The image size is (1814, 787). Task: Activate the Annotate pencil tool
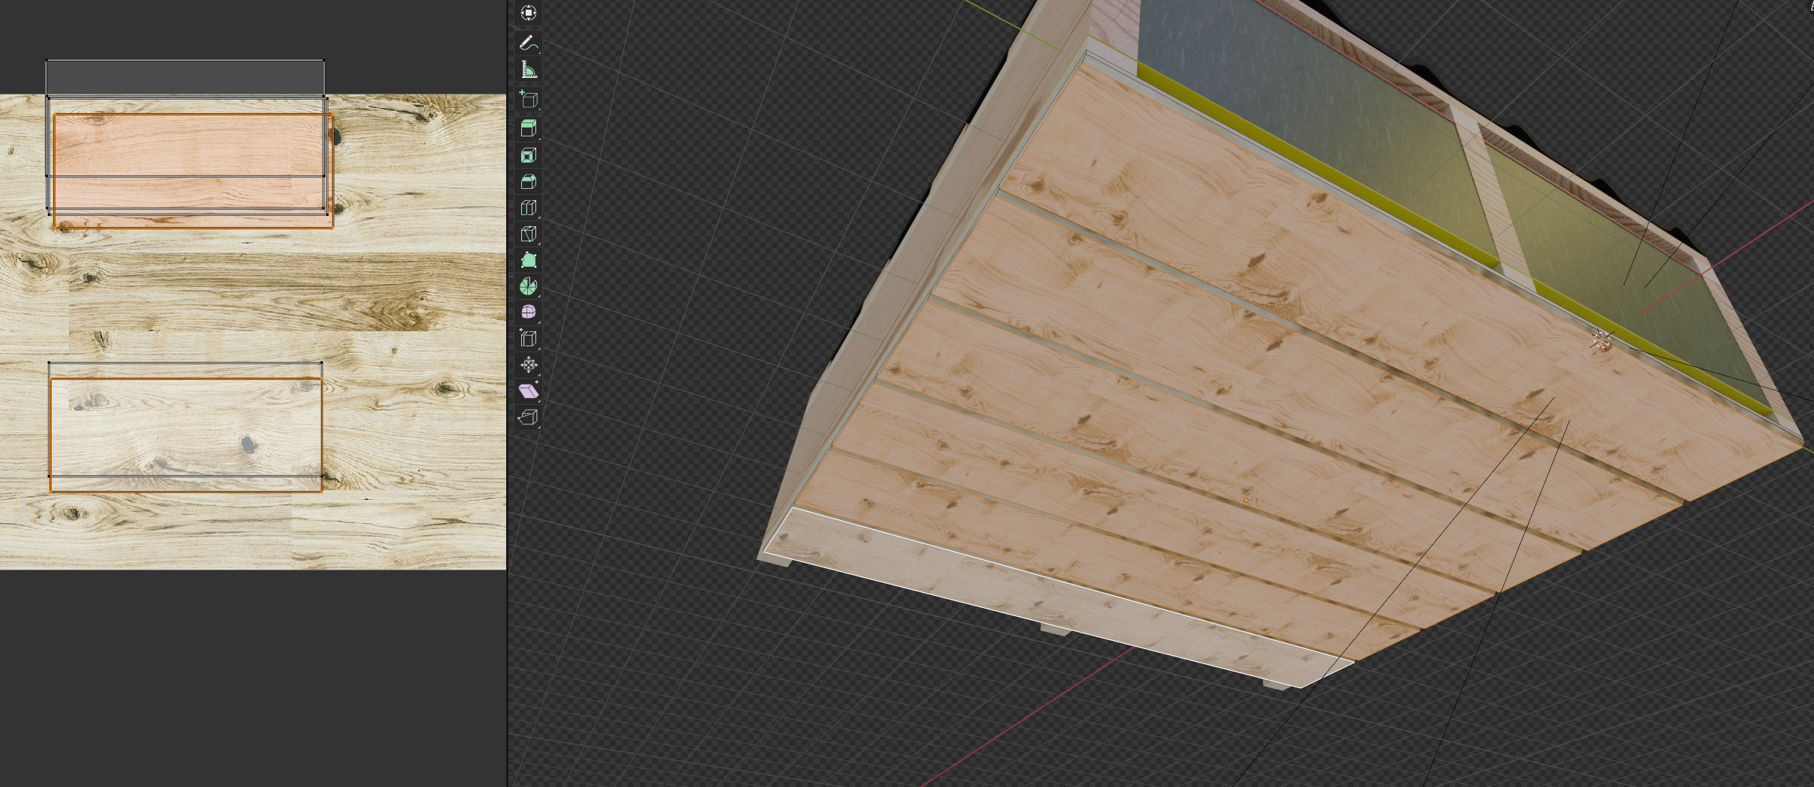tap(528, 43)
